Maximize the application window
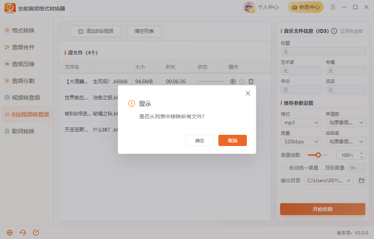This screenshot has width=374, height=239. 355,7
